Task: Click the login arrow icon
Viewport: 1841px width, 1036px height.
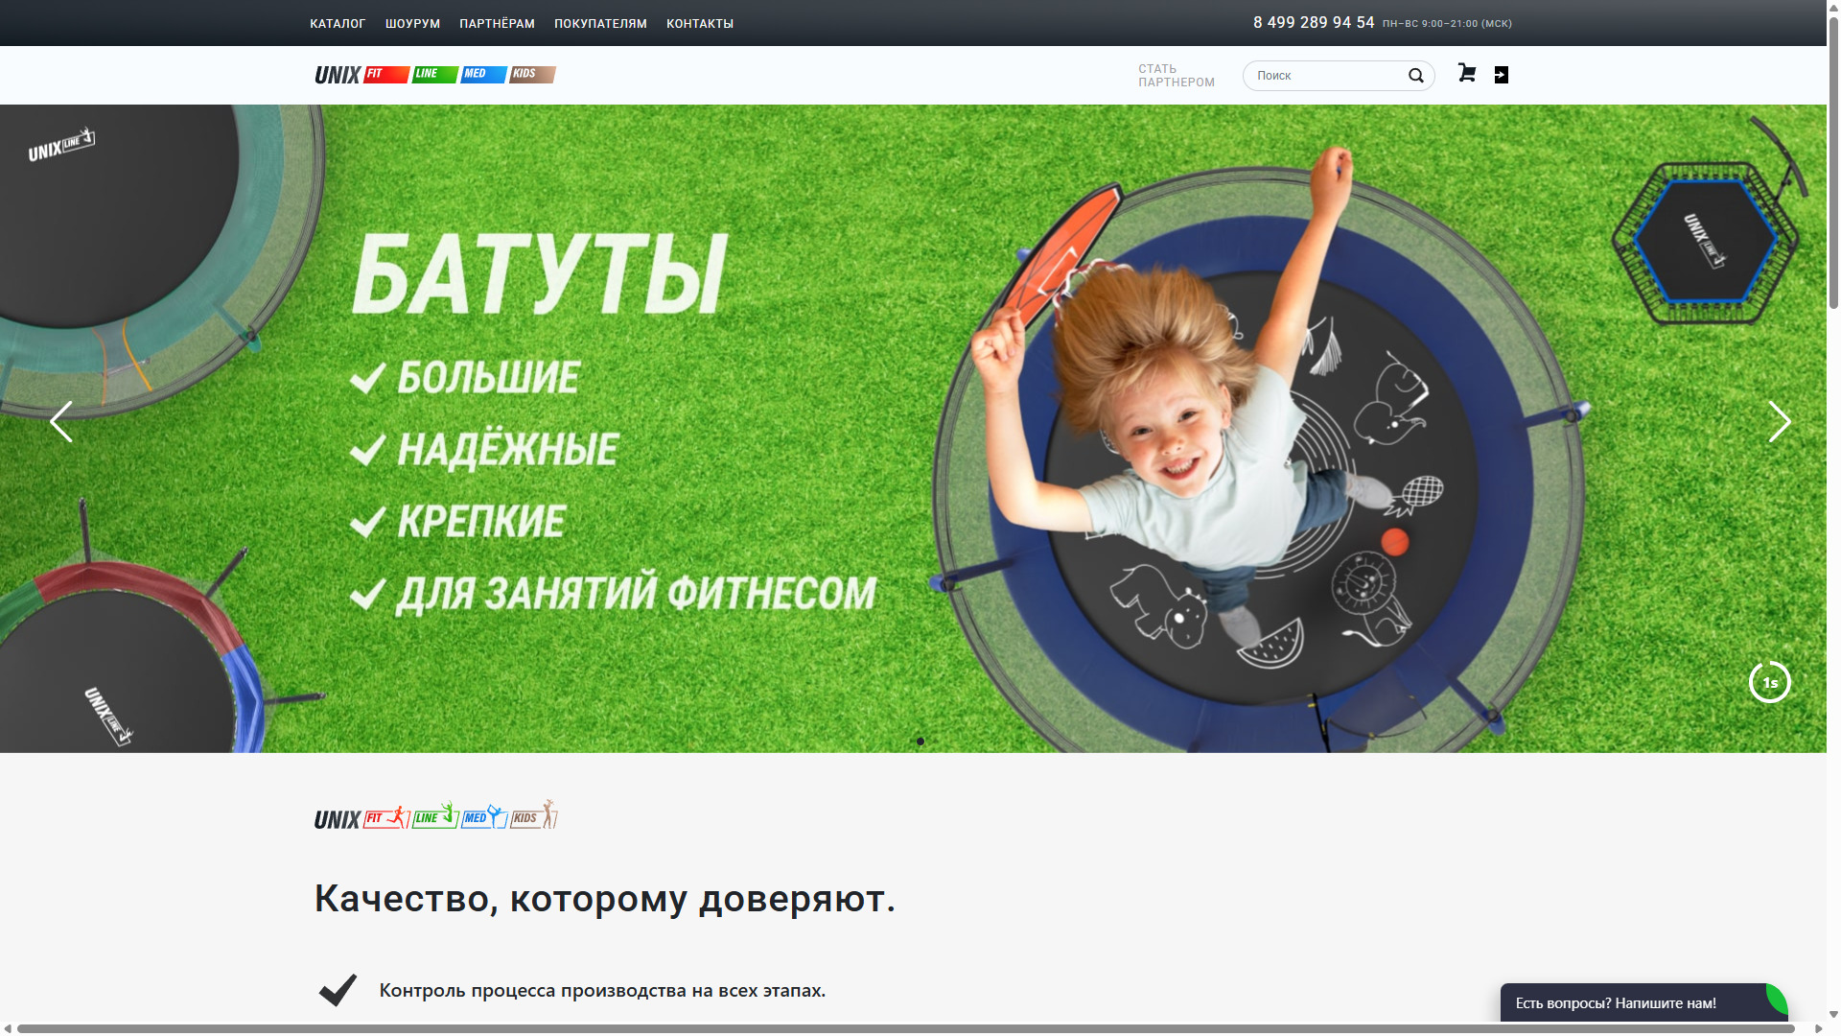Action: click(1502, 75)
